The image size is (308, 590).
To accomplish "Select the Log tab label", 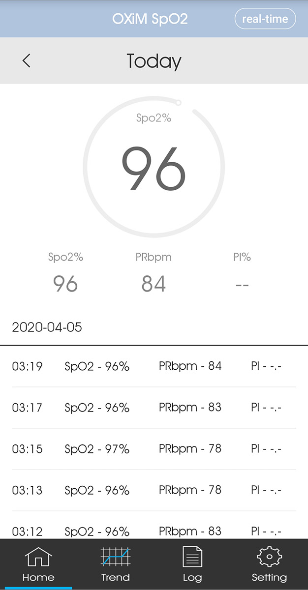I will coord(192,578).
